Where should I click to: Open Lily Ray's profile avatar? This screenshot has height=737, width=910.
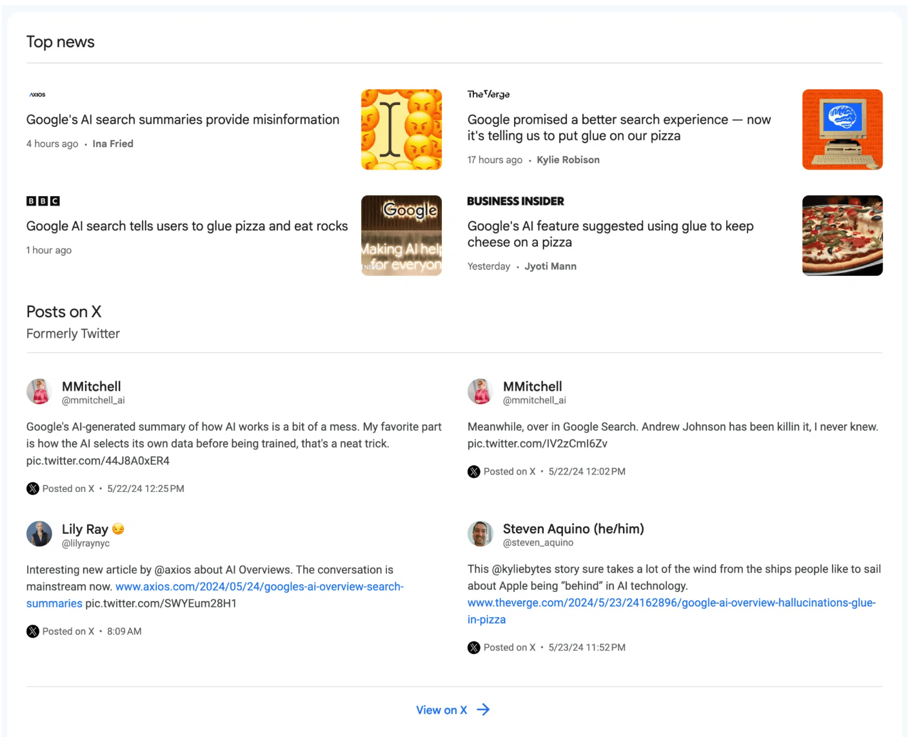tap(39, 534)
